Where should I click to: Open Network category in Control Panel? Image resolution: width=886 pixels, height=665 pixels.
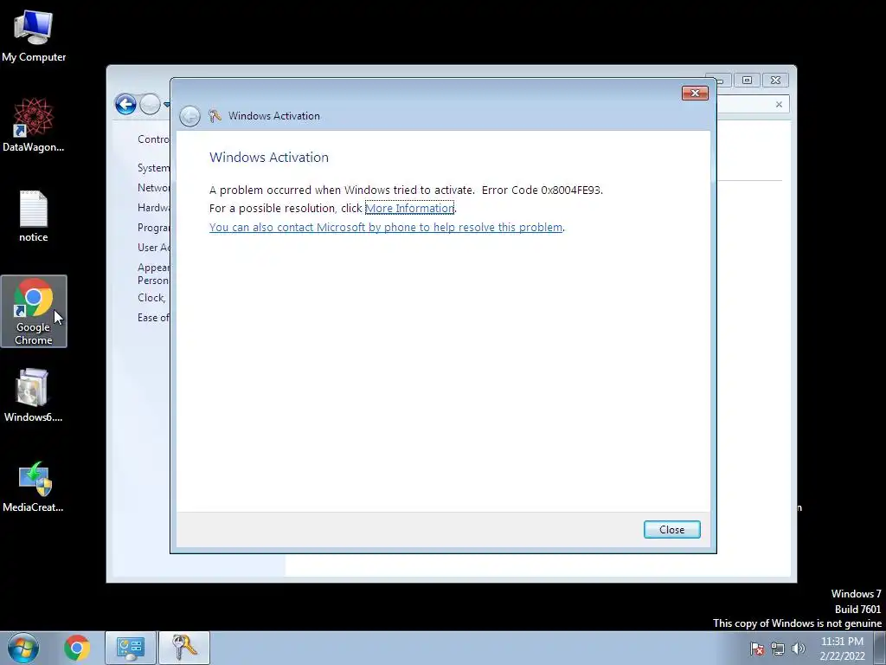coord(153,188)
